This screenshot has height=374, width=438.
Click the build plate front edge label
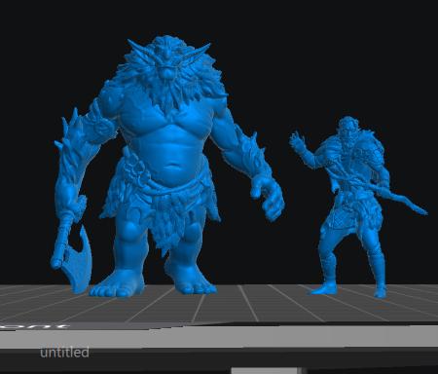[x=34, y=326]
